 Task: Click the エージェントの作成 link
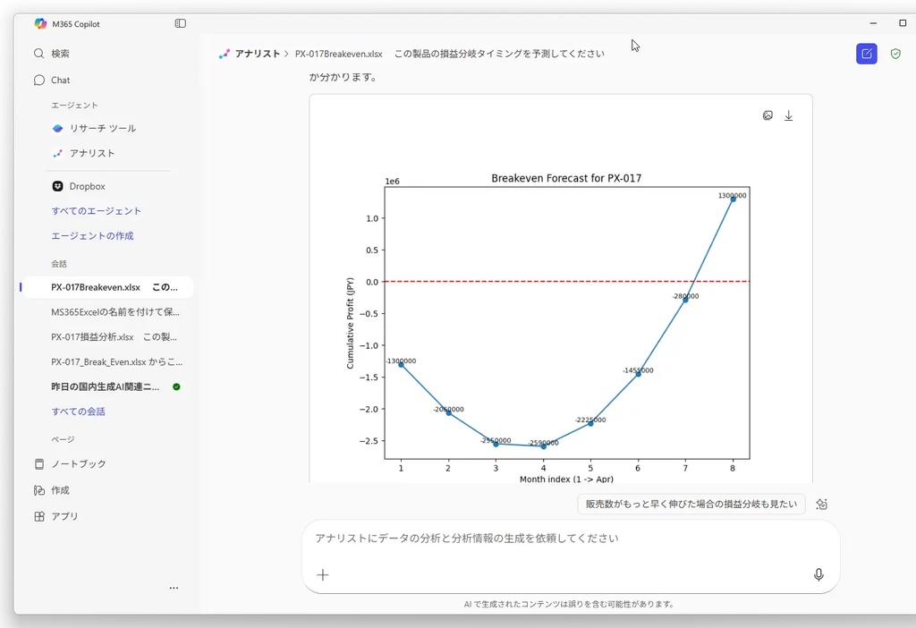[x=92, y=236]
